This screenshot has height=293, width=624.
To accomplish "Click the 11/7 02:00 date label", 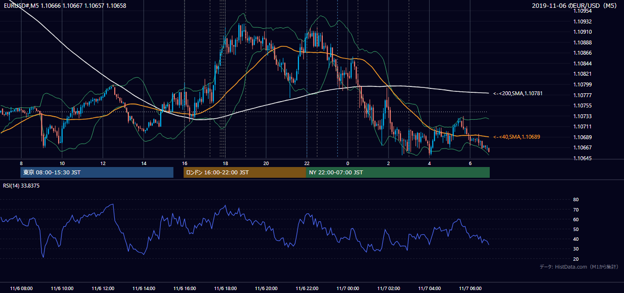I will pyautogui.click(x=389, y=289).
